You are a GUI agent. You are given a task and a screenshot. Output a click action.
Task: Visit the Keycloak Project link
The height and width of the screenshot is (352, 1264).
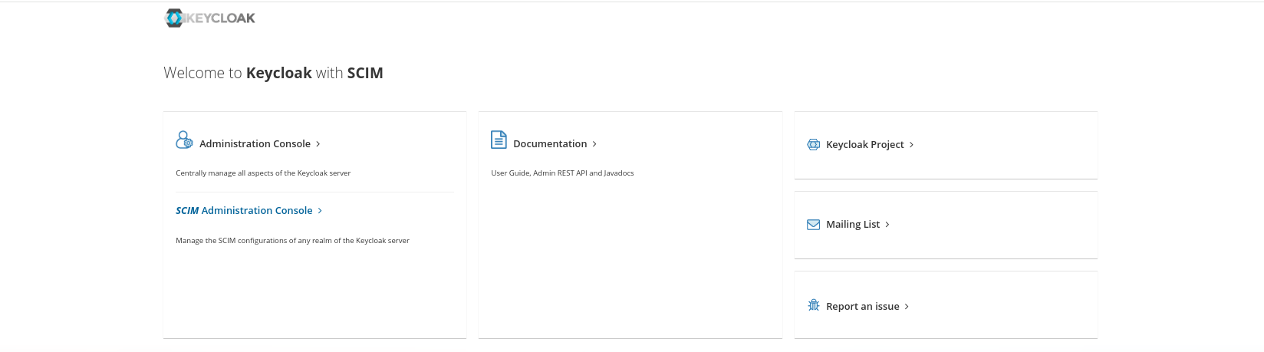click(864, 145)
